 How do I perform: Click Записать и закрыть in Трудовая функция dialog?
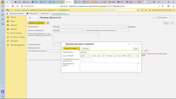[71, 48]
